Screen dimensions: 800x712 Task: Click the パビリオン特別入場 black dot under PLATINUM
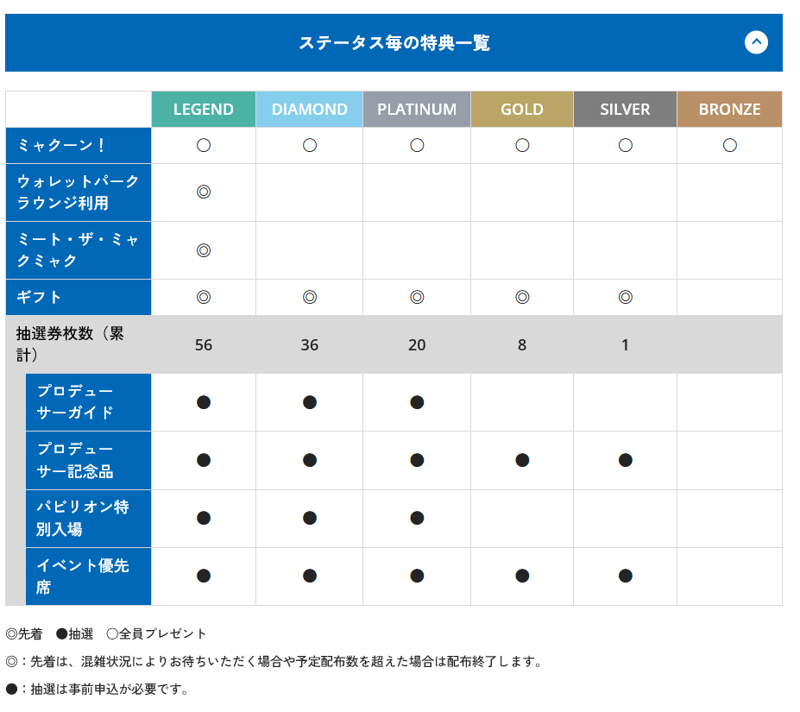(417, 519)
